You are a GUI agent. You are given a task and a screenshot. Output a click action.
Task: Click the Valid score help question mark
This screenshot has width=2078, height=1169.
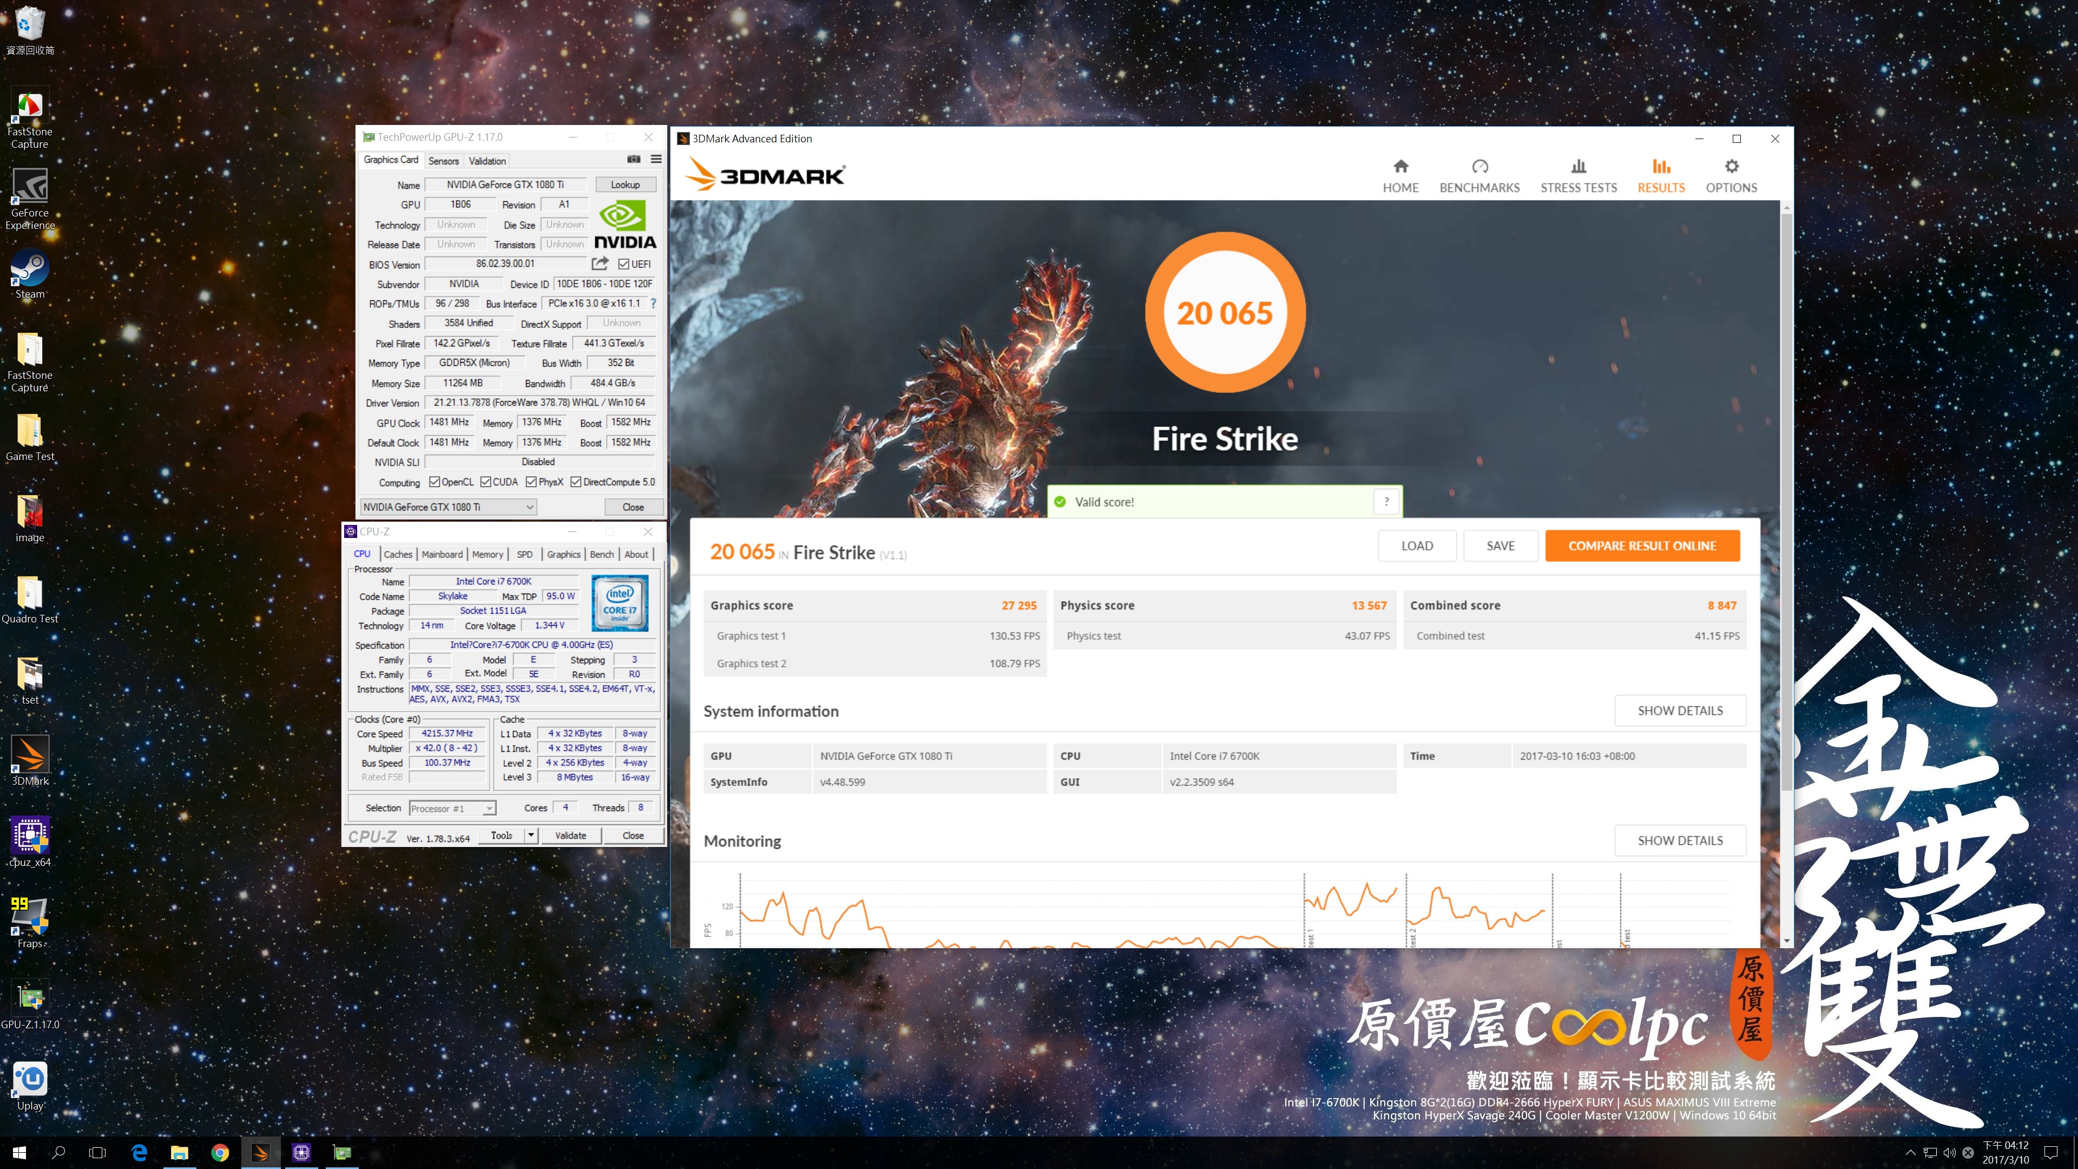pyautogui.click(x=1386, y=502)
